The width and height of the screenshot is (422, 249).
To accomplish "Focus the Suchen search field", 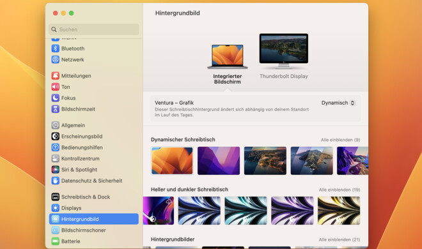I will (94, 29).
